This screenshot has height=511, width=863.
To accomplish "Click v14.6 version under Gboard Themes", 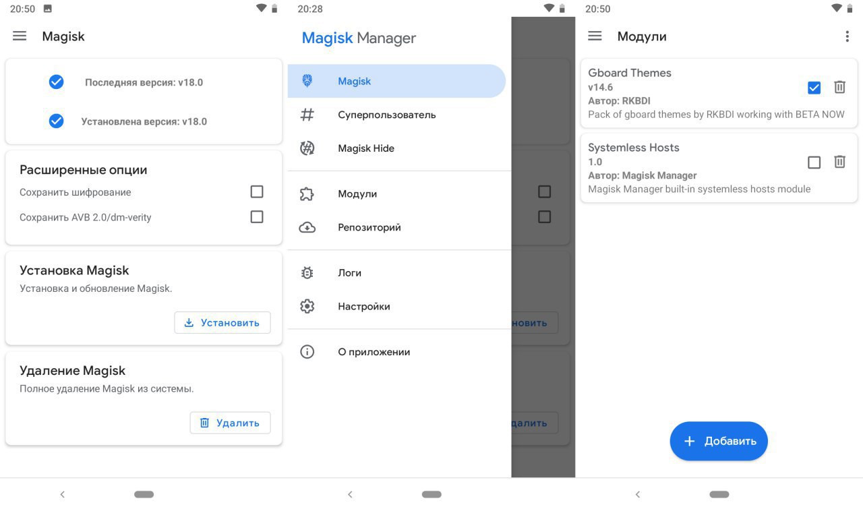I will (600, 87).
